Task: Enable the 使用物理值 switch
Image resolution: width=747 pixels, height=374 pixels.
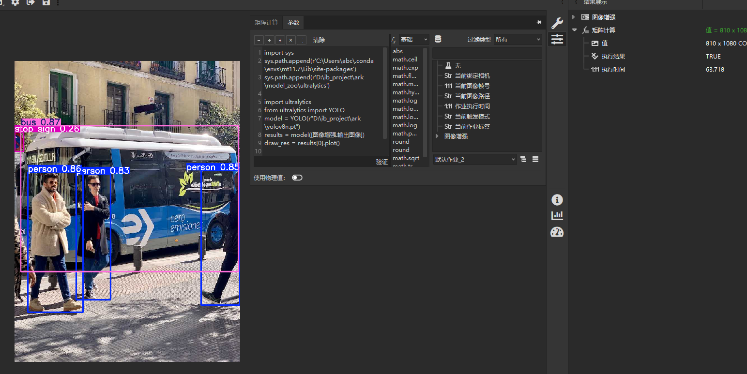Action: [x=297, y=178]
